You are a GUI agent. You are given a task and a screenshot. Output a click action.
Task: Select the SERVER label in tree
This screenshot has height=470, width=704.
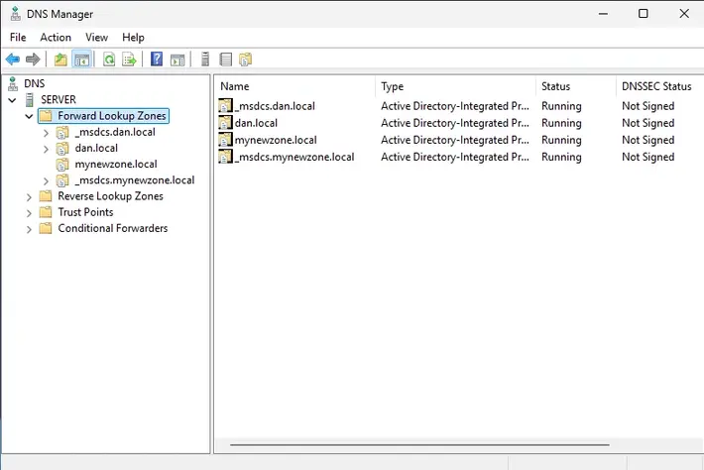[59, 100]
